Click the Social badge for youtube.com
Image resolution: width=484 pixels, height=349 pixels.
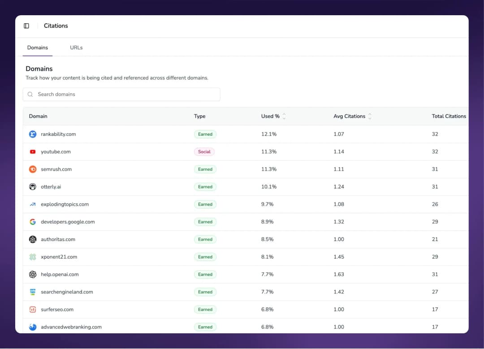click(x=204, y=152)
